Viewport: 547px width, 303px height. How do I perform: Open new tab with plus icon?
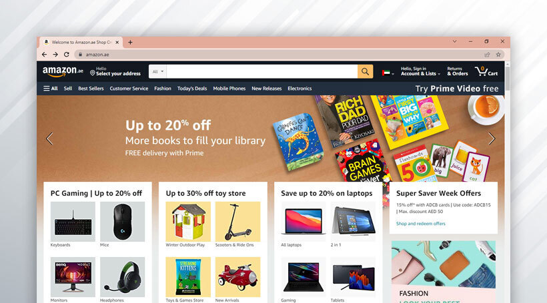(130, 42)
